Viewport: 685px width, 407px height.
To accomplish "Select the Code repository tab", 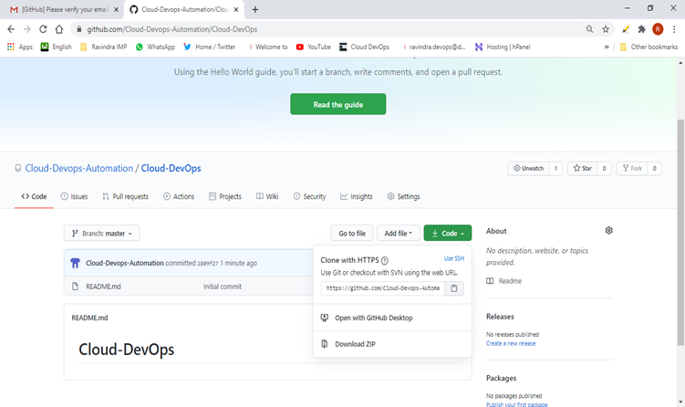I will pos(34,196).
